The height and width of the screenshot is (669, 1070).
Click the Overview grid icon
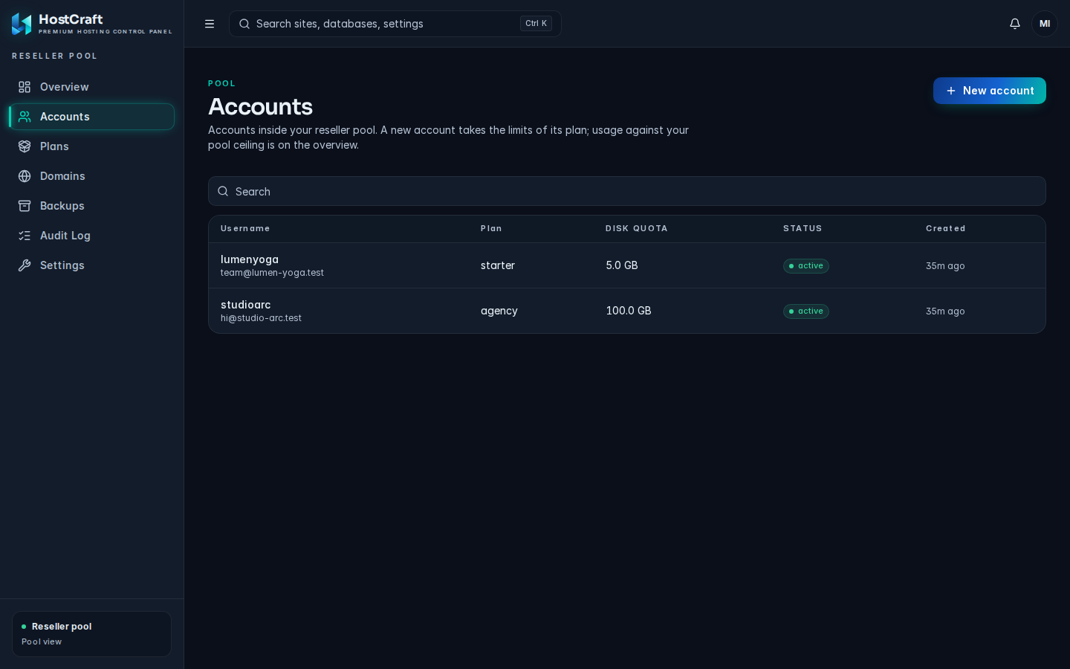coord(25,87)
